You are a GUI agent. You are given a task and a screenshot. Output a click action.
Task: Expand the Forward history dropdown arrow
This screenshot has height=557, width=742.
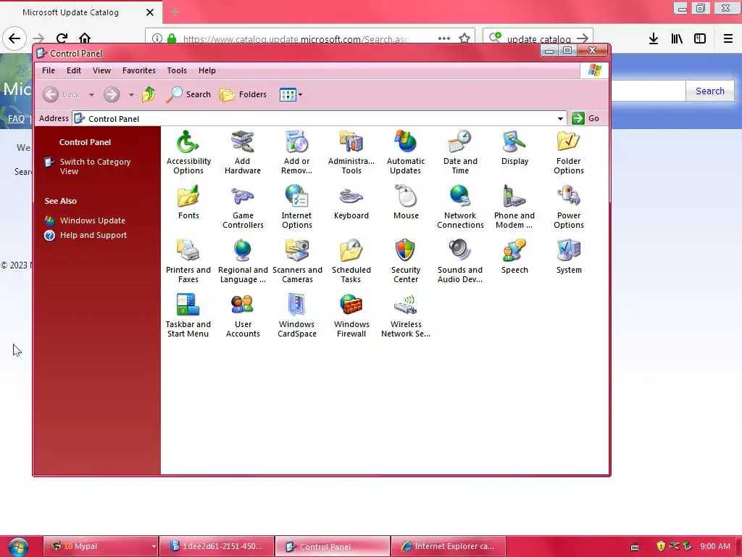click(131, 95)
